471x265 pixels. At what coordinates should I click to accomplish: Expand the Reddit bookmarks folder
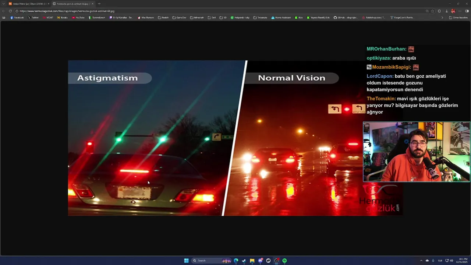tap(163, 18)
